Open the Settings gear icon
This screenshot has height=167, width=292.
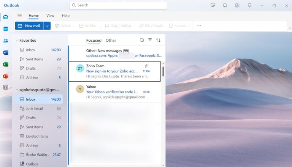(x=237, y=5)
